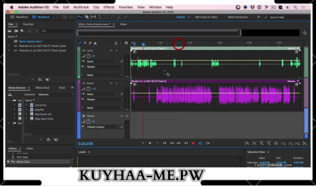Show track EQ view
Viewport: 316px width, 186px height.
pyautogui.click(x=95, y=43)
